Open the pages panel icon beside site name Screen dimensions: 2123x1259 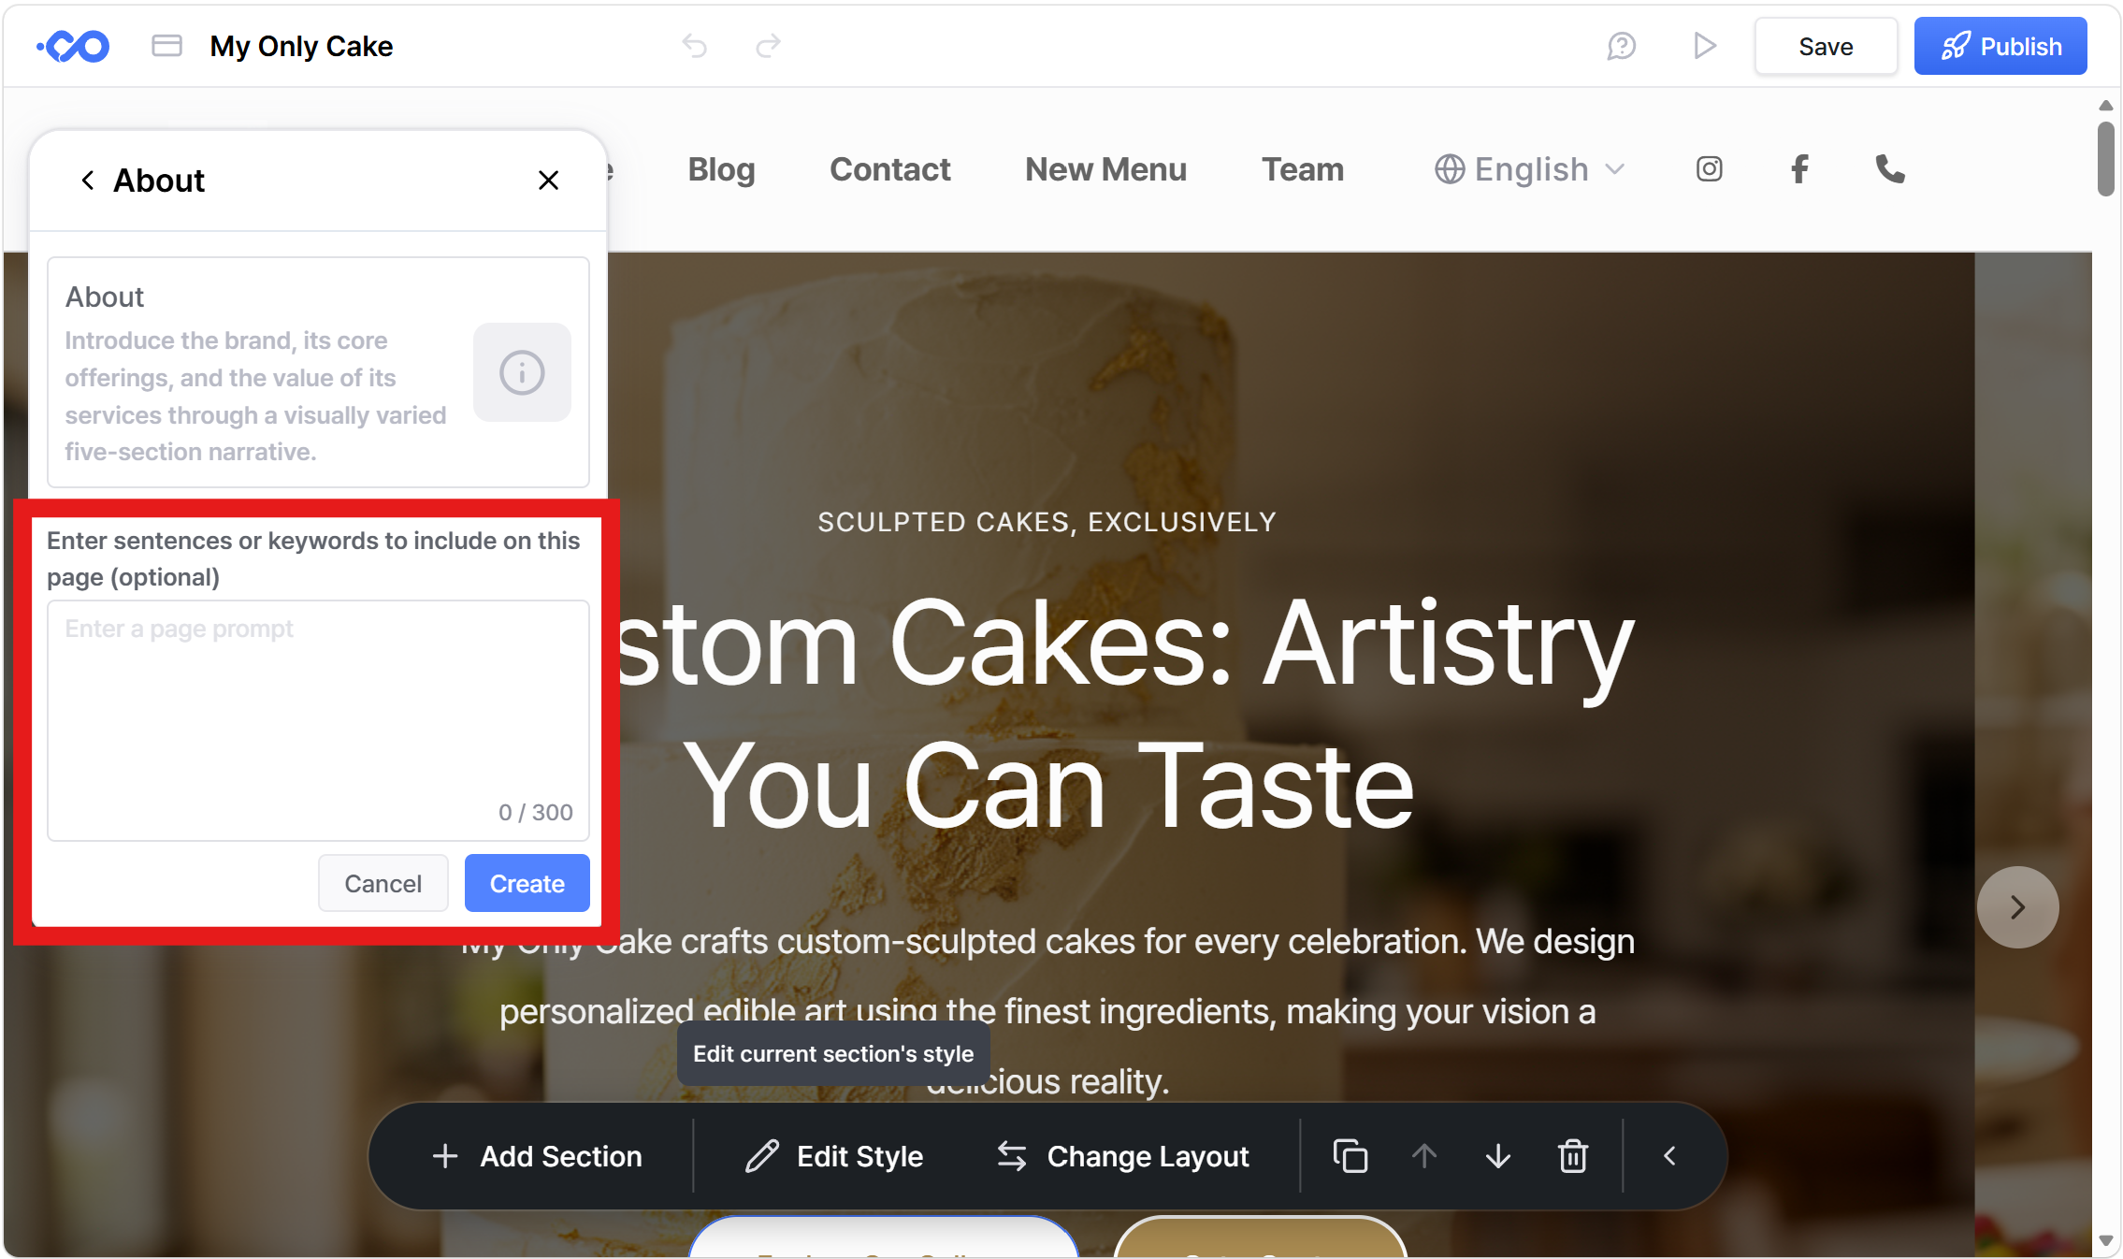166,46
